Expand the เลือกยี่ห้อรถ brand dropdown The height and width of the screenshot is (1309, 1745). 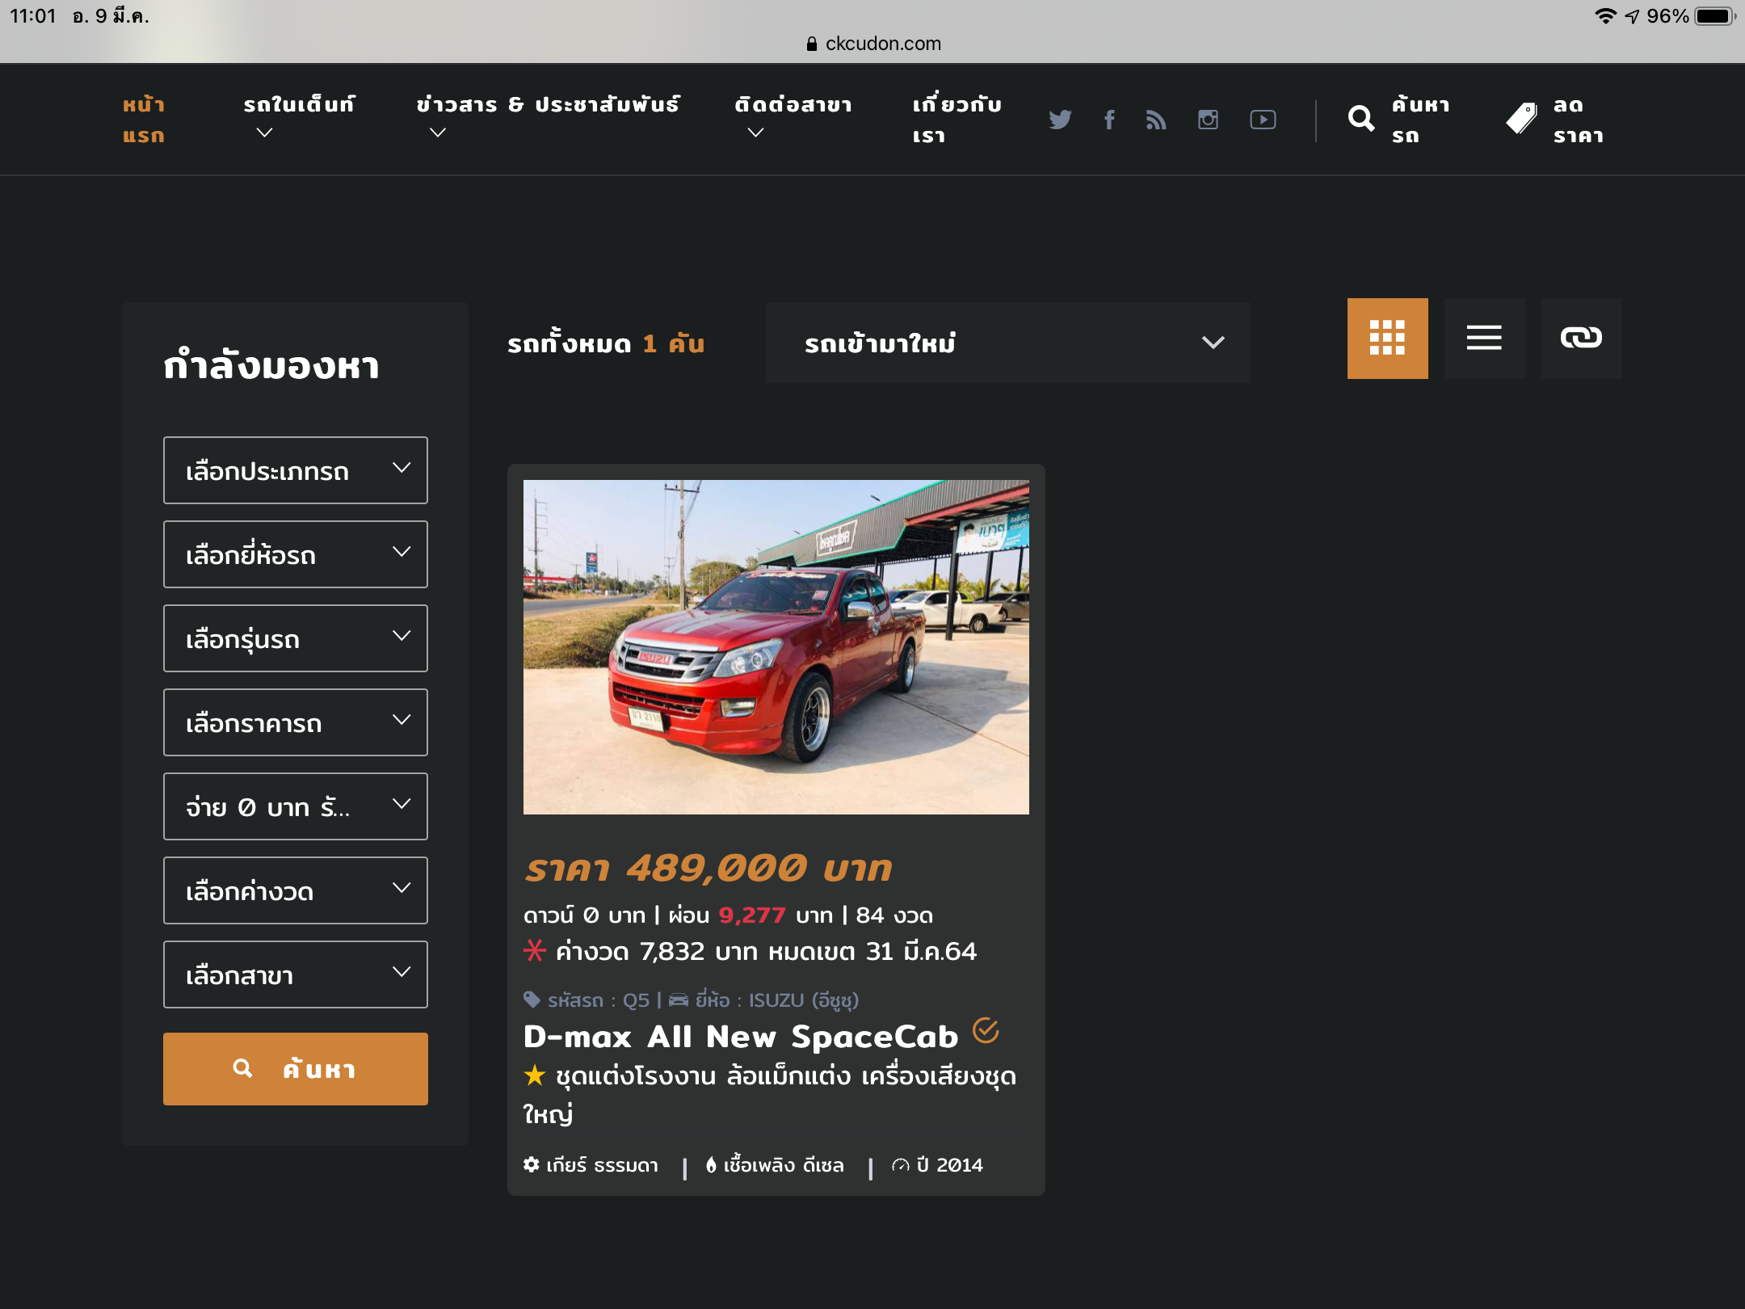coord(296,554)
